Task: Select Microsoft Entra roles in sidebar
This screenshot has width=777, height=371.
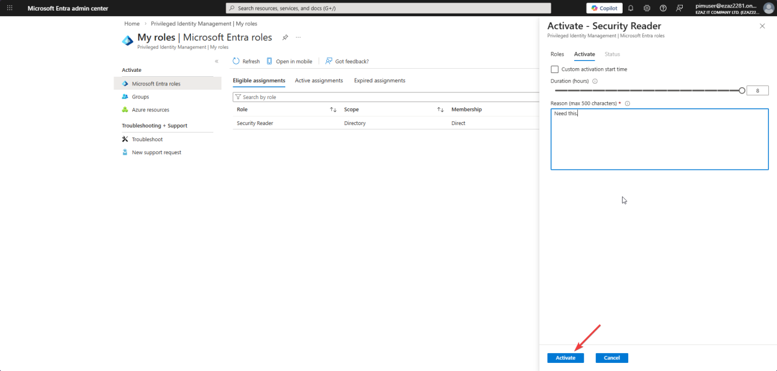Action: pyautogui.click(x=167, y=84)
